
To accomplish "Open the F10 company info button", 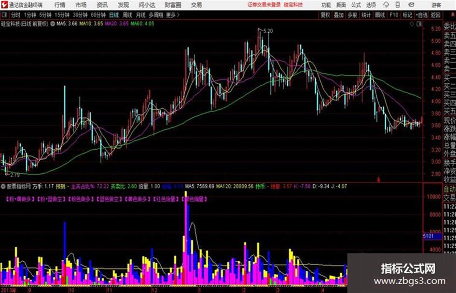I will pos(394,15).
